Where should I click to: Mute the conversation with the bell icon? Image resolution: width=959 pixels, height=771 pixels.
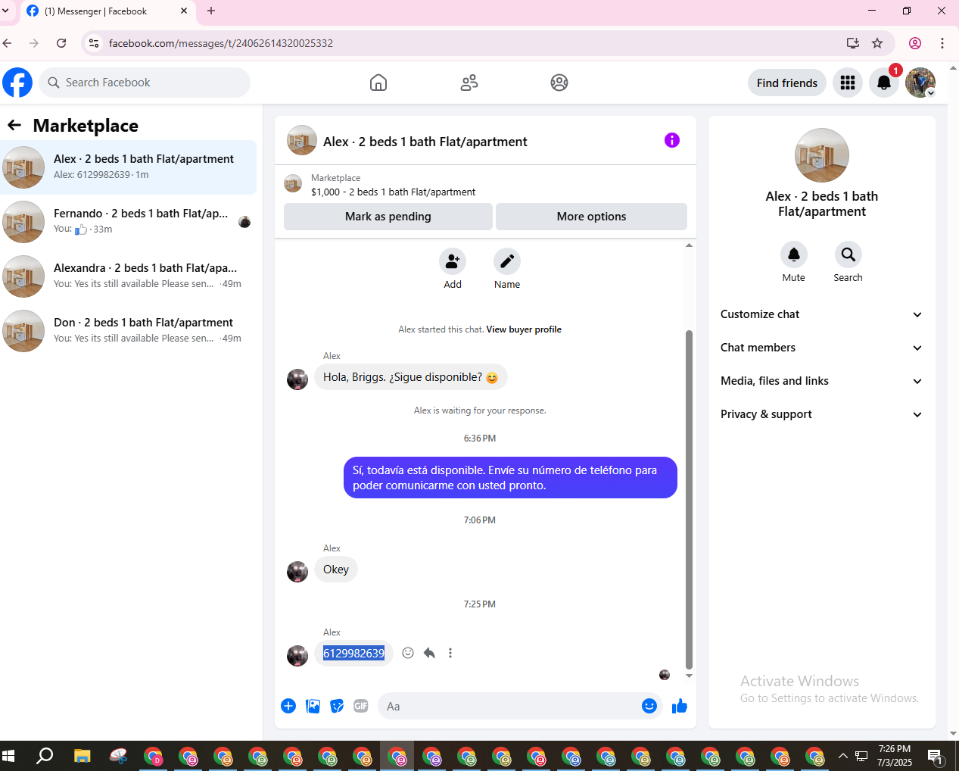[x=794, y=254]
